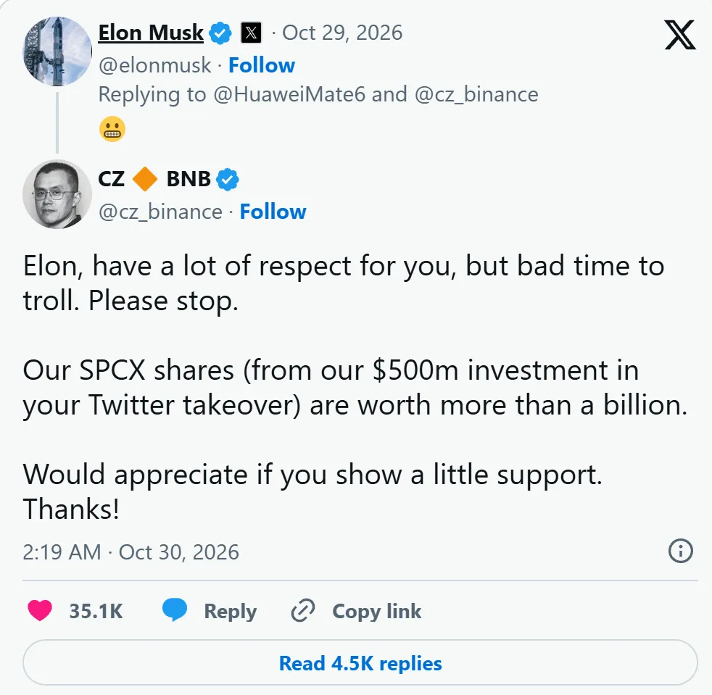The height and width of the screenshot is (695, 712).
Task: Click the orange diamond BNB emoji
Action: [x=145, y=179]
